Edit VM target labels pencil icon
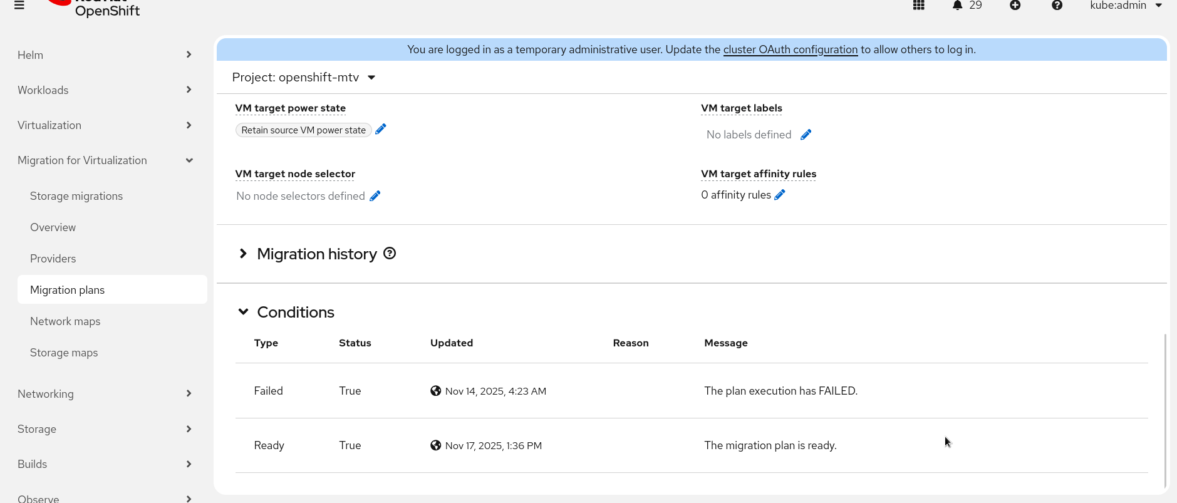This screenshot has height=503, width=1177. tap(806, 135)
